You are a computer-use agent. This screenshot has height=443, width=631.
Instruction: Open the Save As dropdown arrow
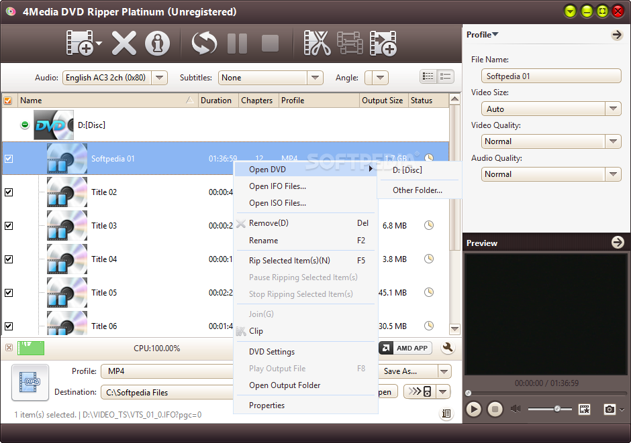tap(444, 371)
